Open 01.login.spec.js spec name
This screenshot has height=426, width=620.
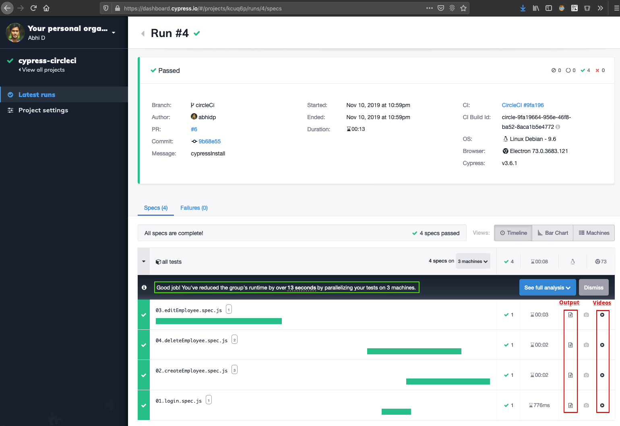coord(179,401)
